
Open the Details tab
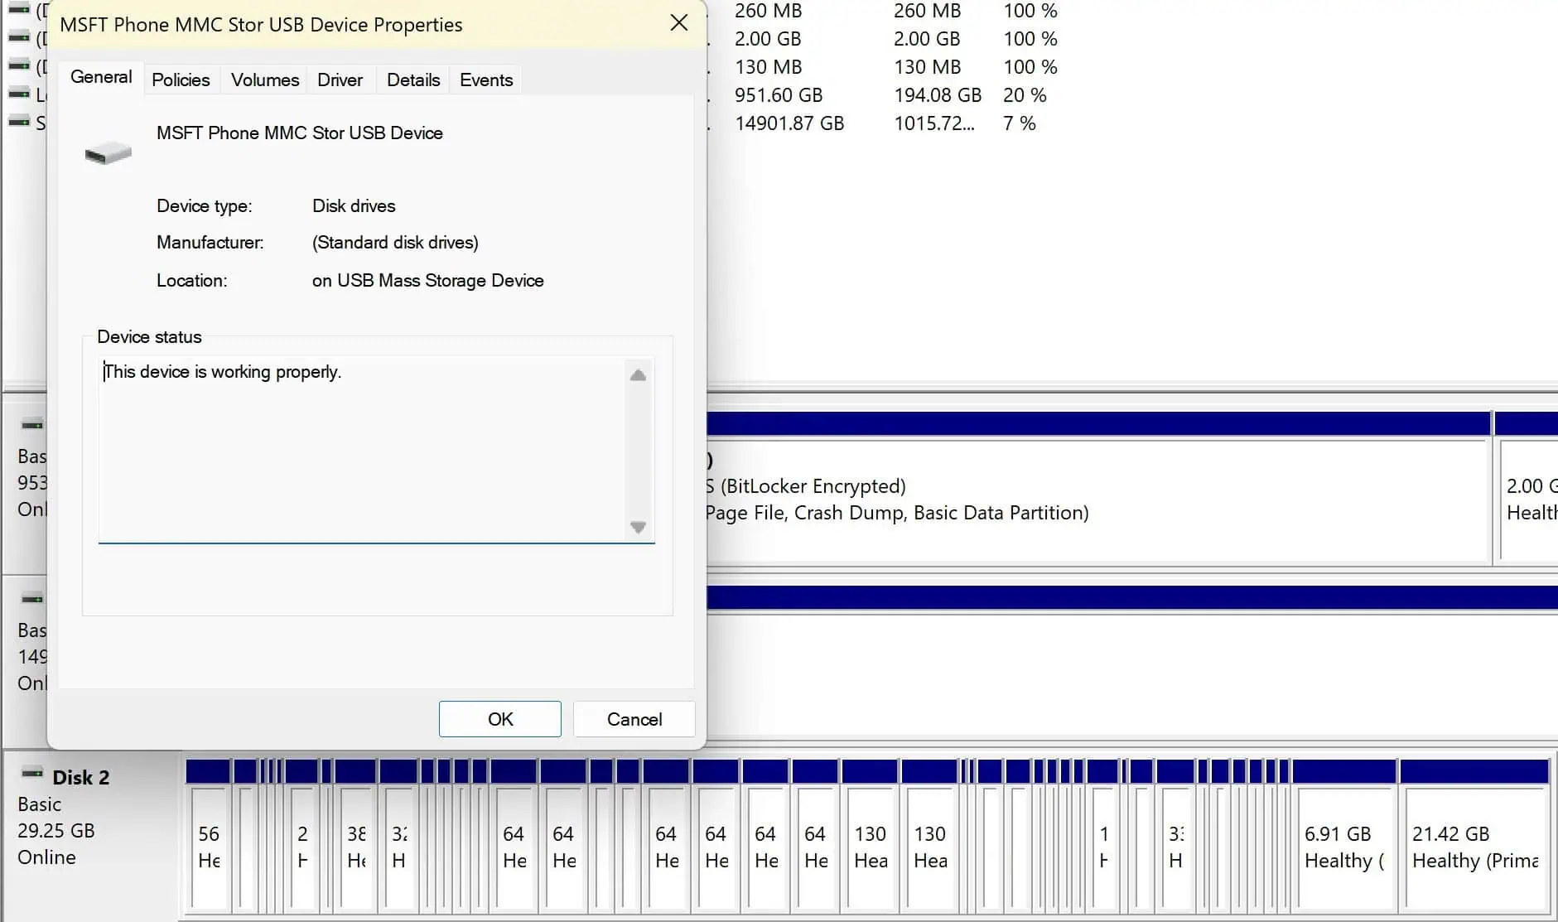click(x=412, y=80)
